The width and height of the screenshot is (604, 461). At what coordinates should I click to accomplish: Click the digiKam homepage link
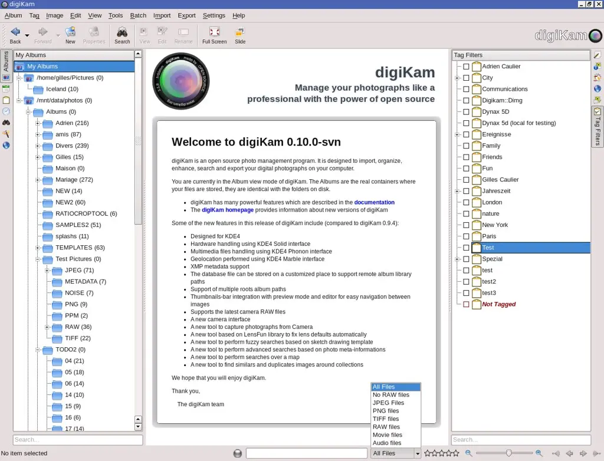click(228, 209)
